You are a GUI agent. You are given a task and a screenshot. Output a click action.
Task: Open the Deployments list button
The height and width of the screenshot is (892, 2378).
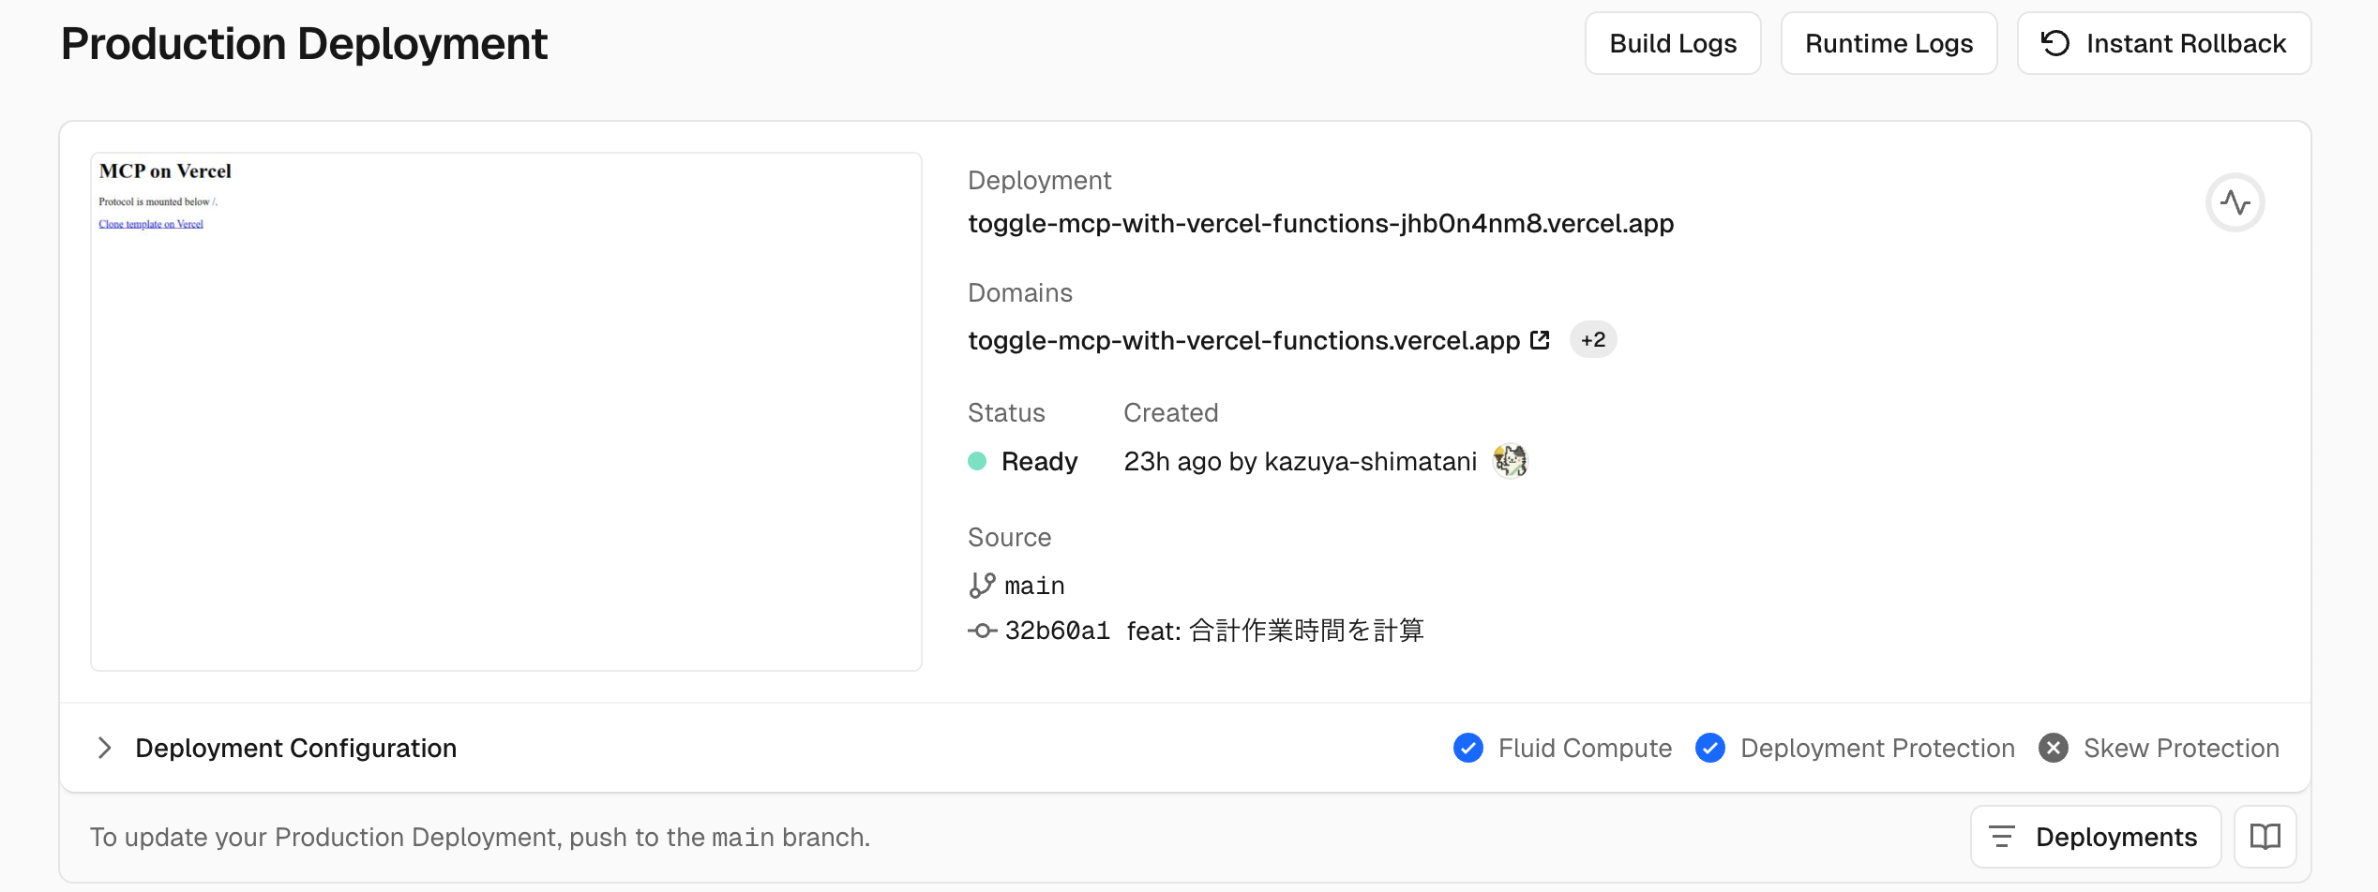(x=2096, y=837)
